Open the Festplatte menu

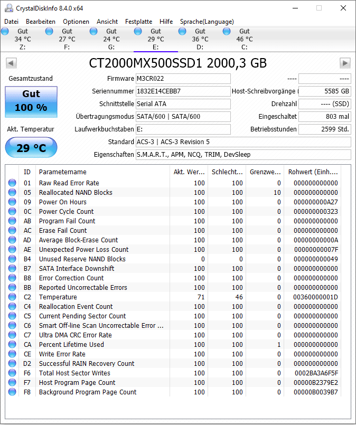click(138, 22)
